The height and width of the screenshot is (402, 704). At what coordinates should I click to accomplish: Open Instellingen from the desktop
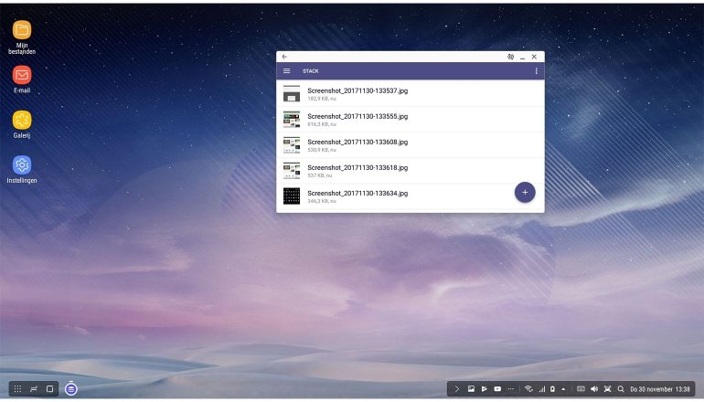22,165
